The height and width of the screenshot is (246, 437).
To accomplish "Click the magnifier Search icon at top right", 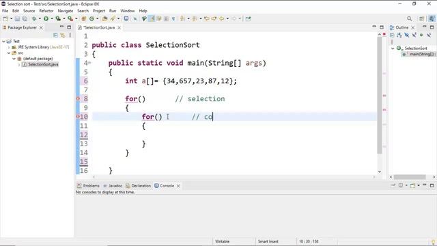I will [409, 18].
